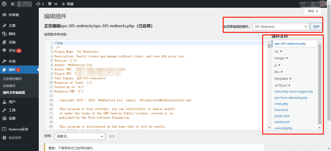Go to 已安装的插件 submenu
This screenshot has width=331, height=151.
[x=13, y=79]
